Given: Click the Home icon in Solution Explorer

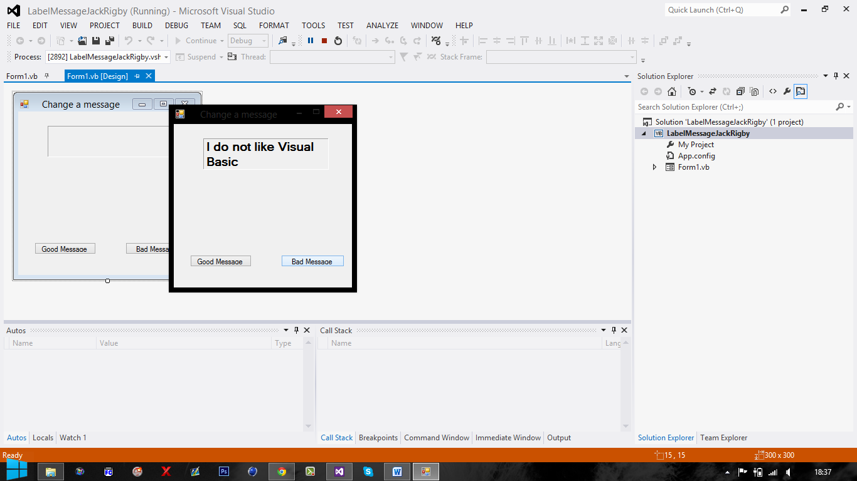Looking at the screenshot, I should coord(672,91).
